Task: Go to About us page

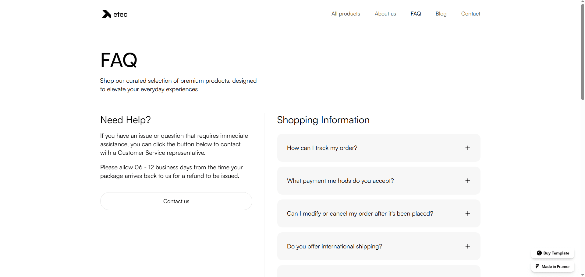Action: pyautogui.click(x=385, y=14)
